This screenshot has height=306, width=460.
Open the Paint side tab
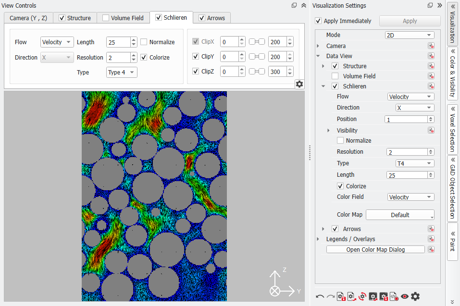452,242
